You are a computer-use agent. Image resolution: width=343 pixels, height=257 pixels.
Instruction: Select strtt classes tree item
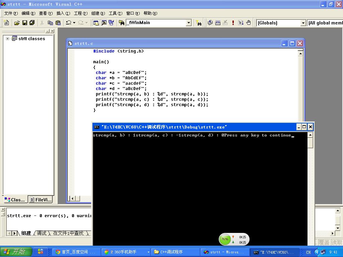tap(32, 39)
